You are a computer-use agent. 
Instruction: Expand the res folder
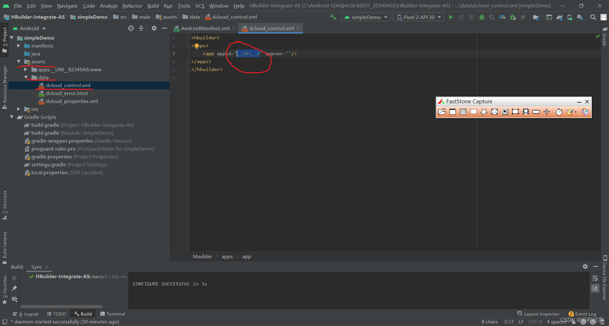click(19, 109)
